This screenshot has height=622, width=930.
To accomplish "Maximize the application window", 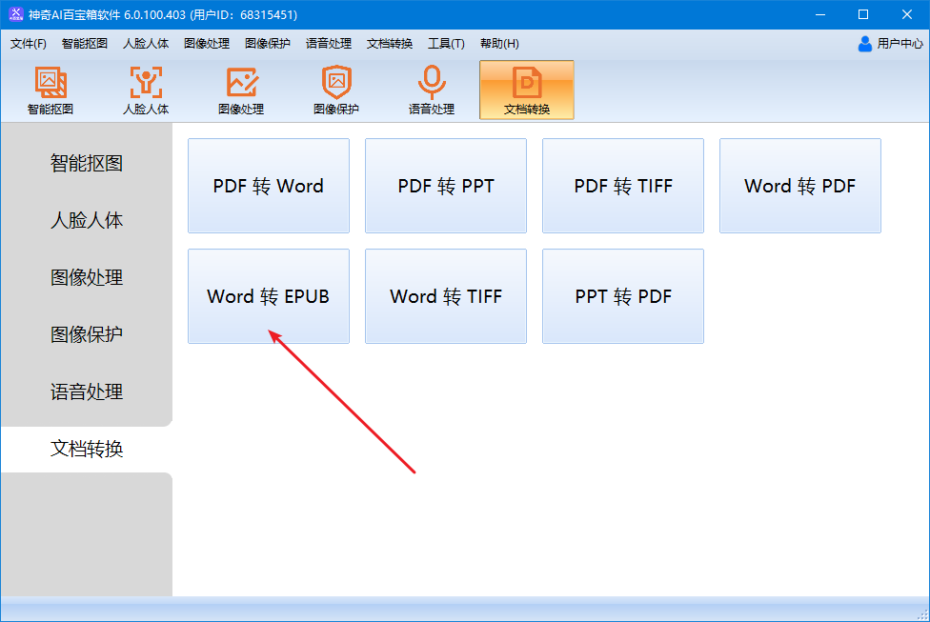I will point(863,14).
